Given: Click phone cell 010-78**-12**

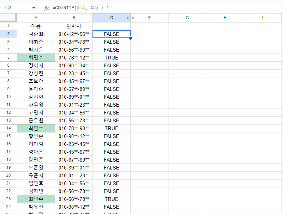Looking at the screenshot, I should [x=74, y=58].
